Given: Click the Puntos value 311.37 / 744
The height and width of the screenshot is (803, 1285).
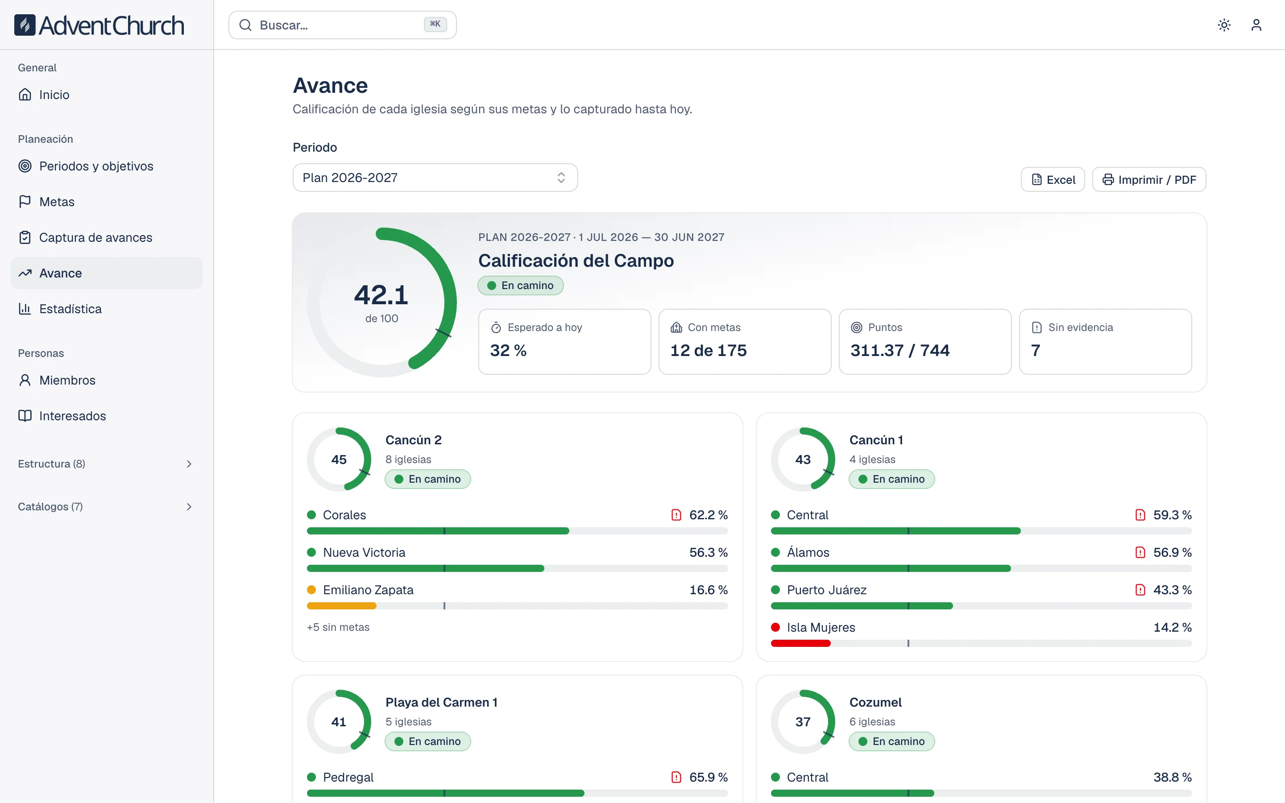Looking at the screenshot, I should [x=899, y=351].
